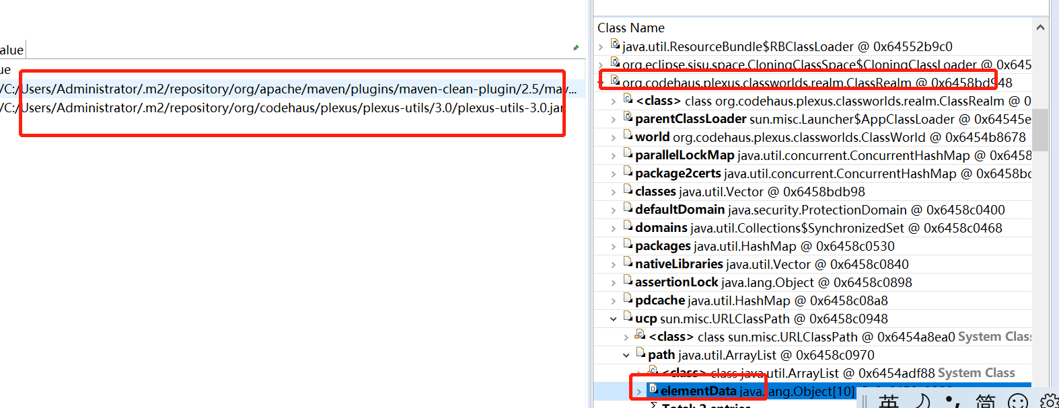
Task: Click the icon beside assertionLock field
Action: (628, 280)
